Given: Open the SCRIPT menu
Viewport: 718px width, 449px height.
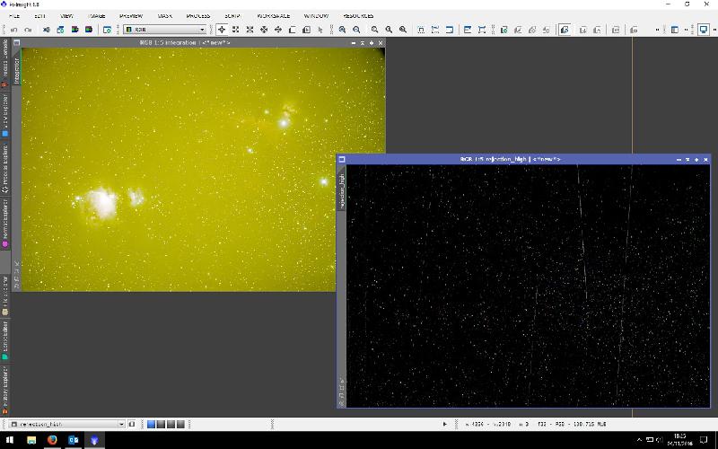Looking at the screenshot, I should [232, 15].
